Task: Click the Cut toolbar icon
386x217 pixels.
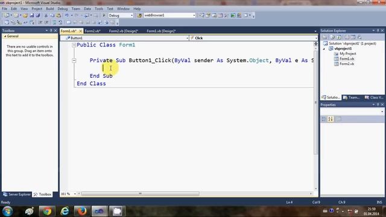Action: pos(46,15)
